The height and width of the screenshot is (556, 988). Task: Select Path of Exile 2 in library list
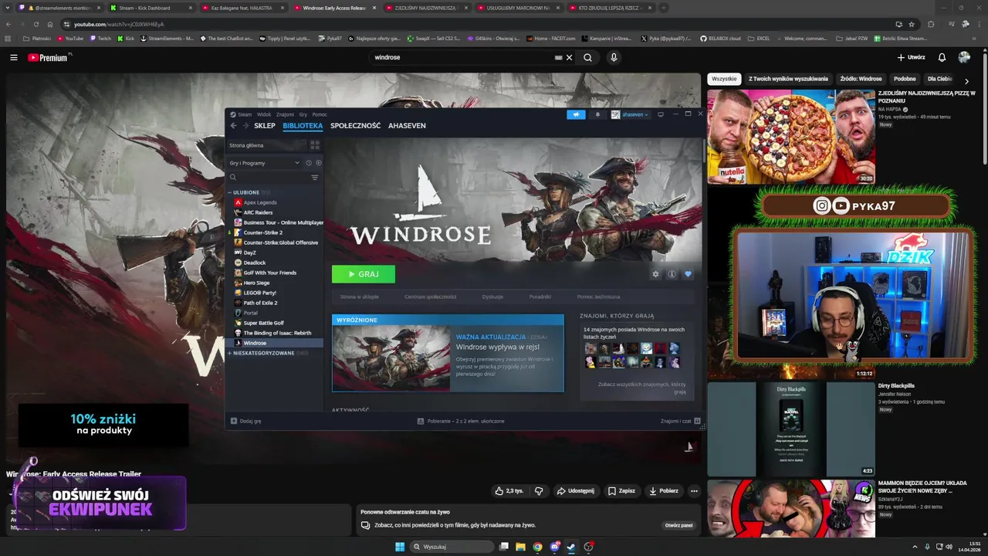point(260,303)
